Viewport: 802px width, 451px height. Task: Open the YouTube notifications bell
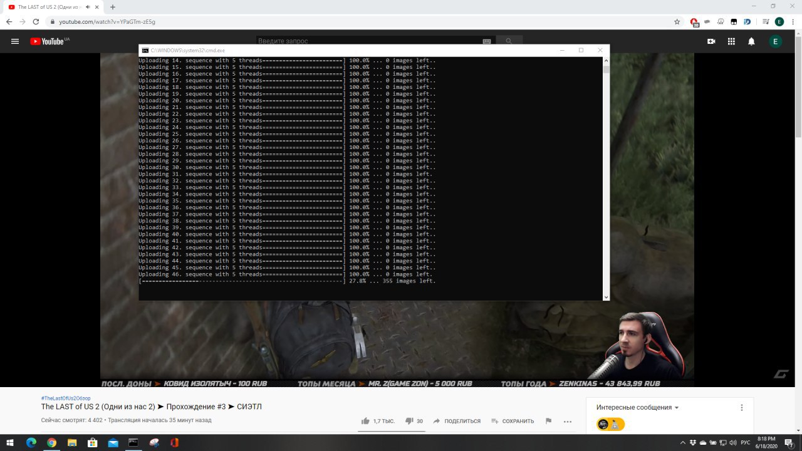tap(751, 41)
